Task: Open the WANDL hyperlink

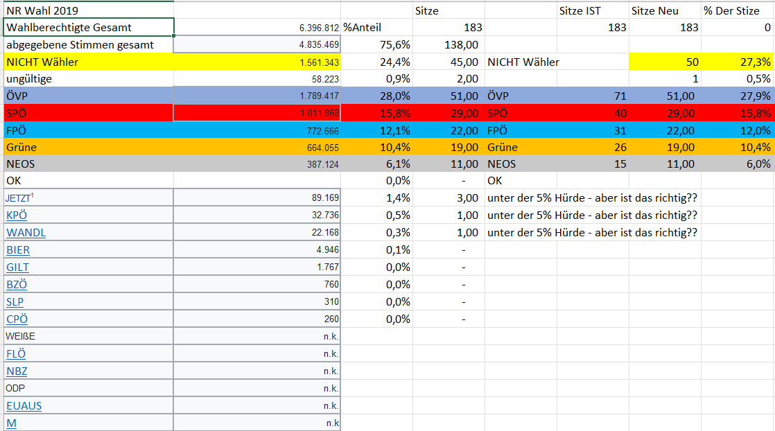Action: coord(26,233)
